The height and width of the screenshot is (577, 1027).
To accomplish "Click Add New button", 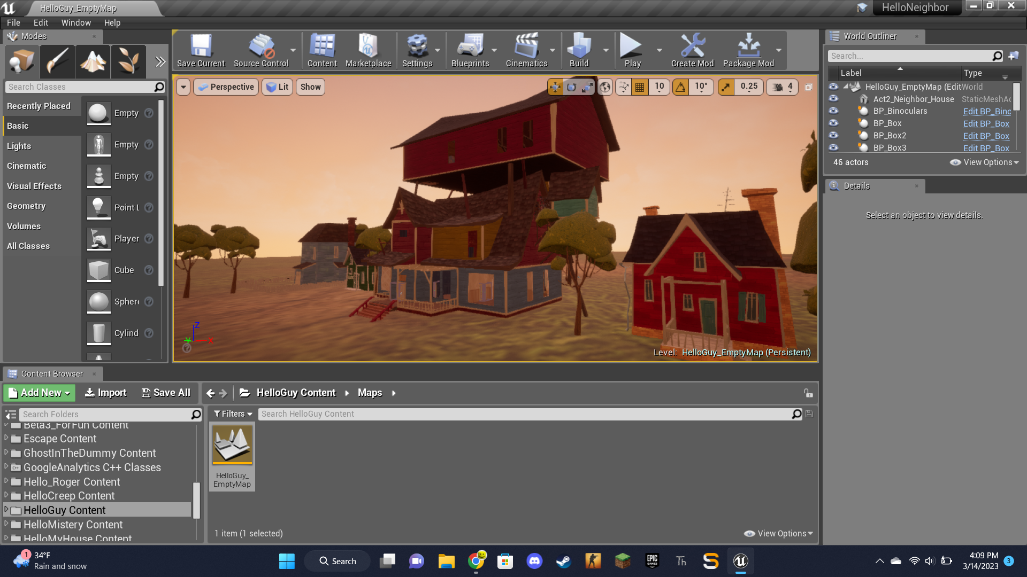I will point(40,393).
